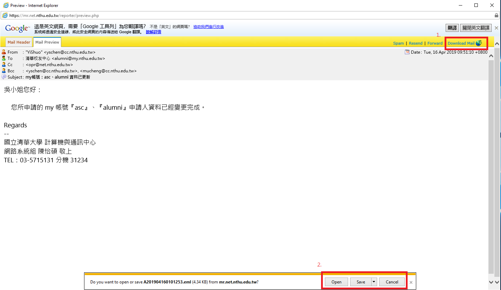Click the Resend link
The width and height of the screenshot is (501, 290).
coord(416,43)
